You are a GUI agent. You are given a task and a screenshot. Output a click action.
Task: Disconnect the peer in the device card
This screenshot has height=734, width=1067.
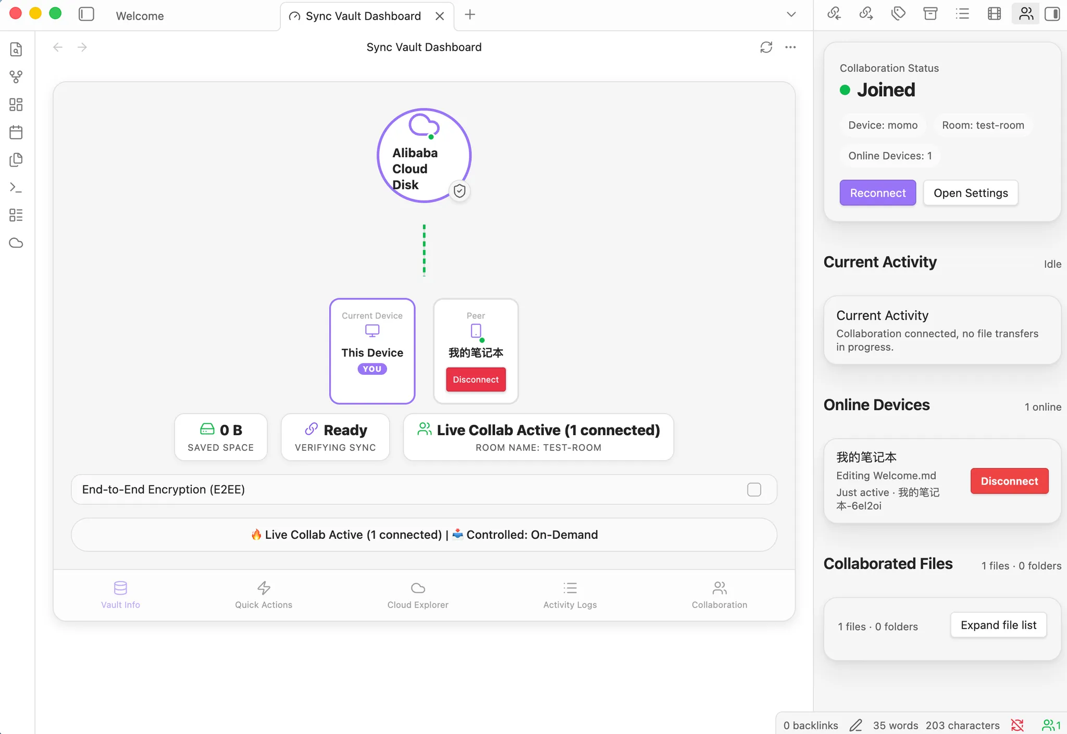(x=476, y=379)
